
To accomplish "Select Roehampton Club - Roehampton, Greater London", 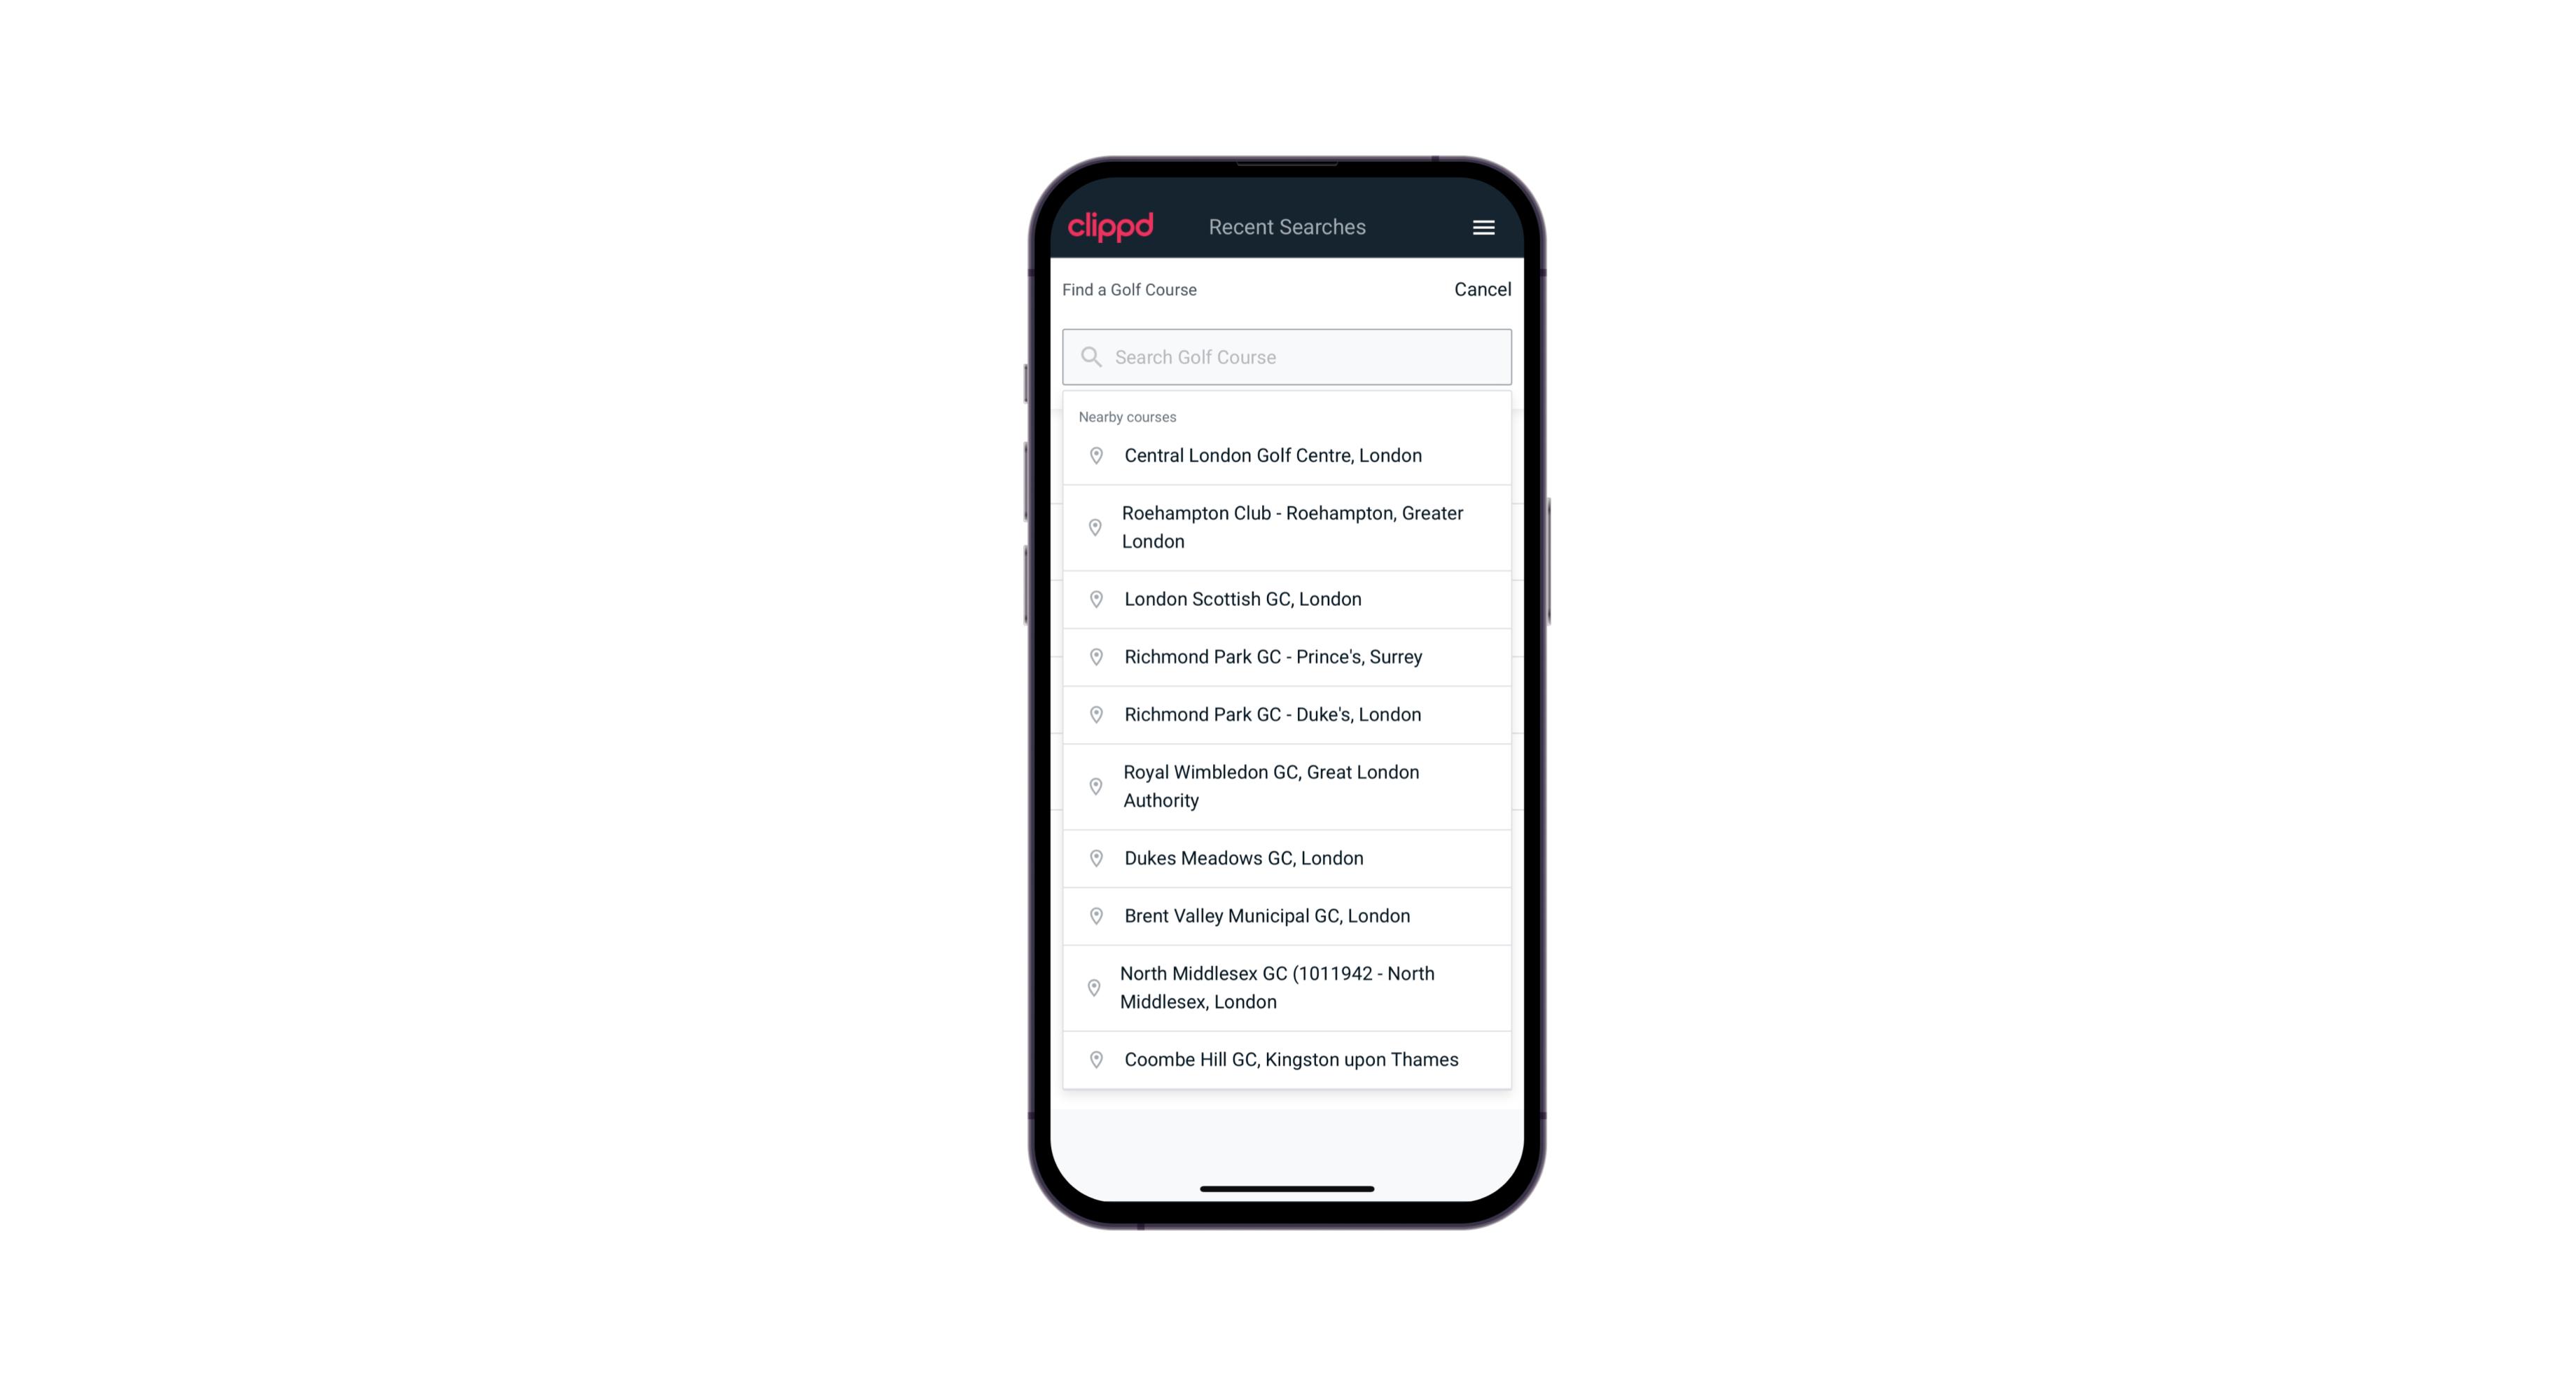I will coord(1288,526).
